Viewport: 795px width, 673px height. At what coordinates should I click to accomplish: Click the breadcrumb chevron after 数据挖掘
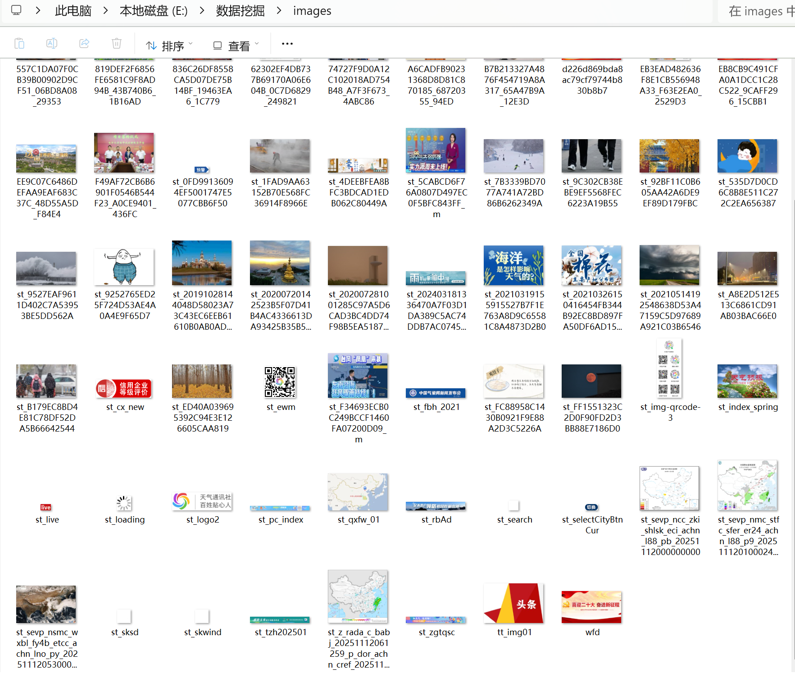point(279,10)
